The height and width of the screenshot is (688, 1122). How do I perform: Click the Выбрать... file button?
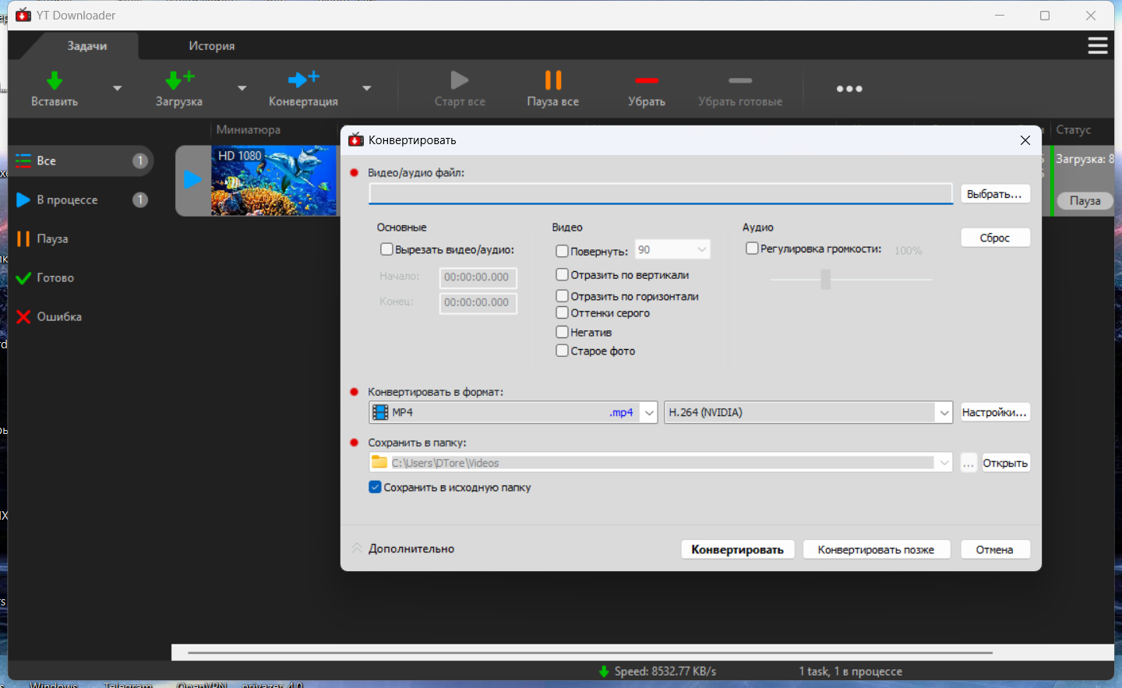[994, 194]
